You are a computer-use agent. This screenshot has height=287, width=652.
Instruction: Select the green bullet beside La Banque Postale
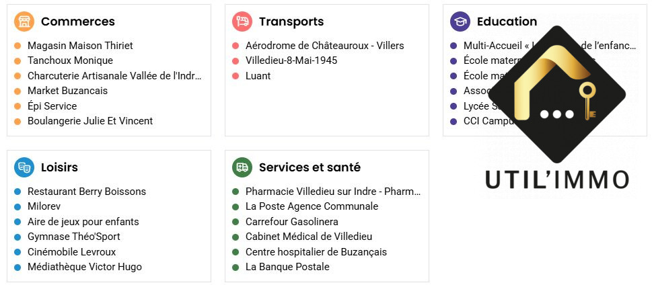pos(236,267)
